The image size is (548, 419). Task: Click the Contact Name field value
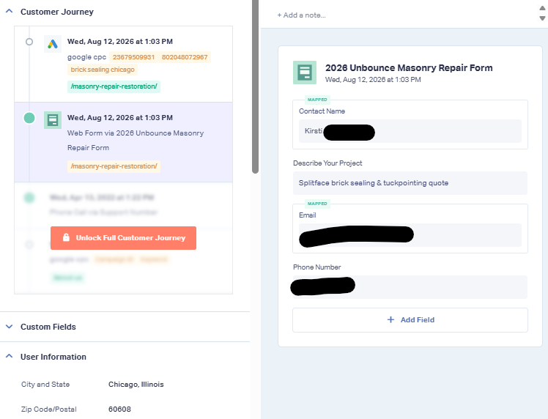[410, 131]
